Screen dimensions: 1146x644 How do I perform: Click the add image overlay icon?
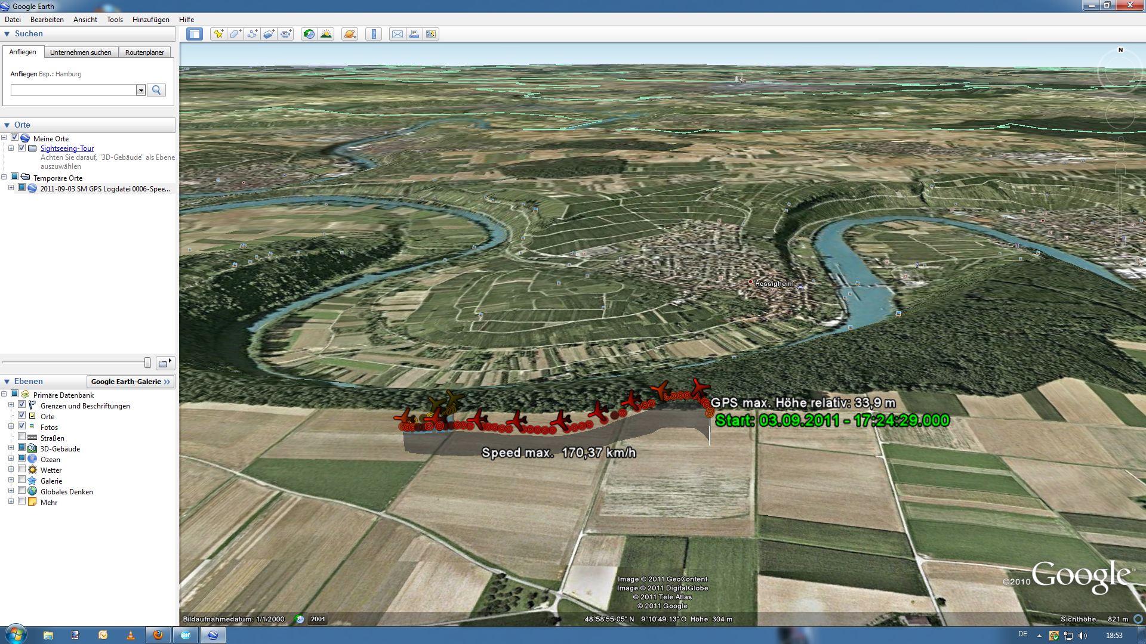[x=269, y=34]
